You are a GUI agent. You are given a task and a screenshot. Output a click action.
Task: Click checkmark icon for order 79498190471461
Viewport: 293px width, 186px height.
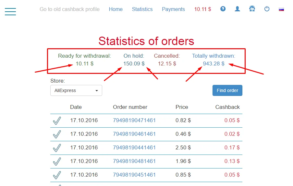tap(57, 121)
